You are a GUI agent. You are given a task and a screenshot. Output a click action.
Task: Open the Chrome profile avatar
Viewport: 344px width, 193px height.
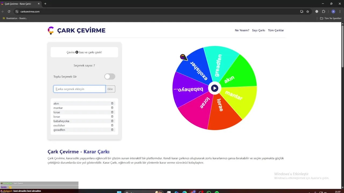pyautogui.click(x=333, y=12)
